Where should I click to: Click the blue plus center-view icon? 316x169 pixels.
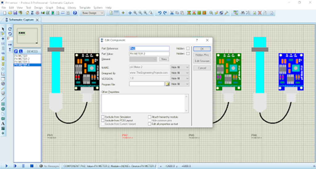click(x=130, y=13)
